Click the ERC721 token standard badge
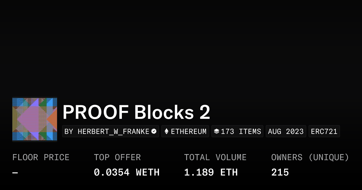 (324, 131)
